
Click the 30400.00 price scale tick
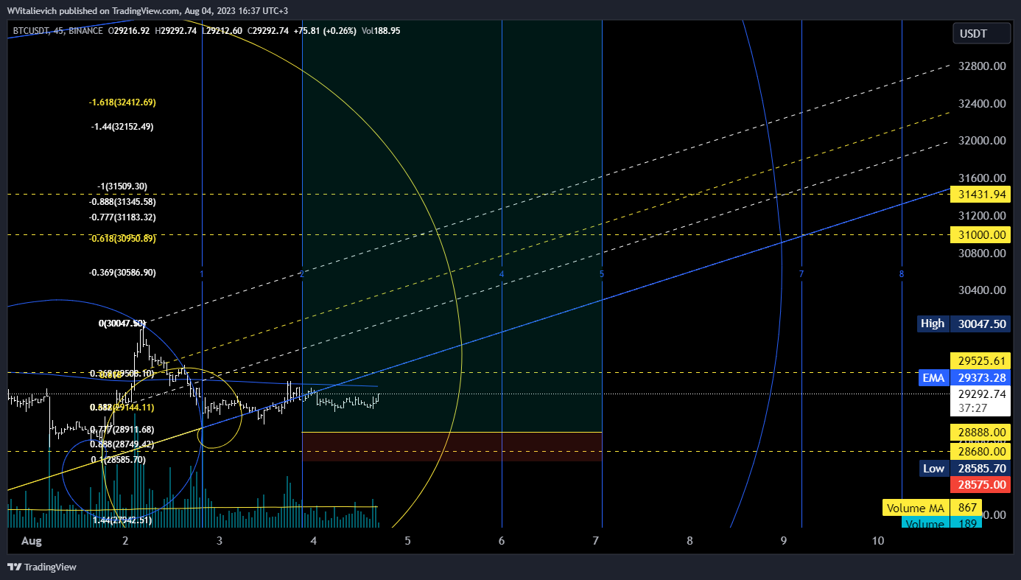click(x=982, y=290)
